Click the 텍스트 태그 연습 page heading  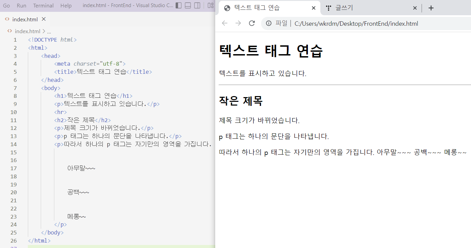click(271, 51)
